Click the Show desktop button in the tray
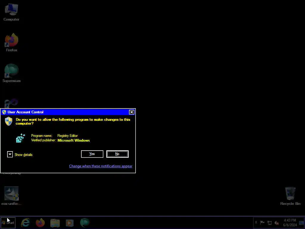 tap(302, 222)
